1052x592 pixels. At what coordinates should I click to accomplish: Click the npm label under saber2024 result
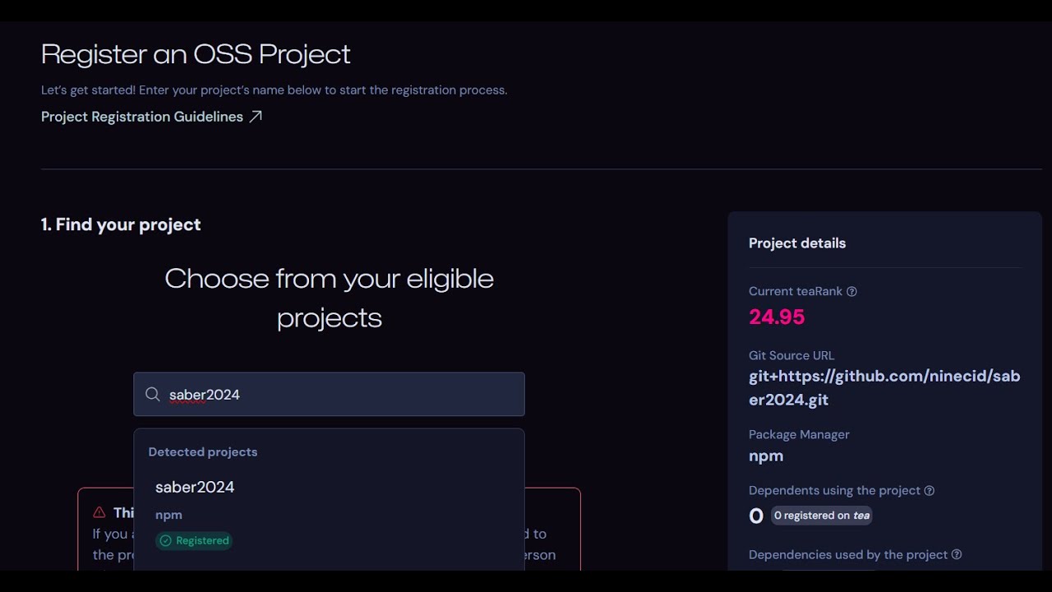[168, 515]
